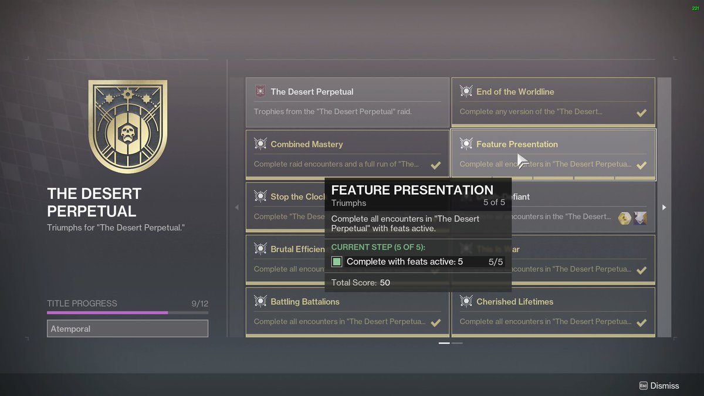Select the Battling Battalions triumph card
Viewport: 704px width, 396px height.
tap(347, 312)
